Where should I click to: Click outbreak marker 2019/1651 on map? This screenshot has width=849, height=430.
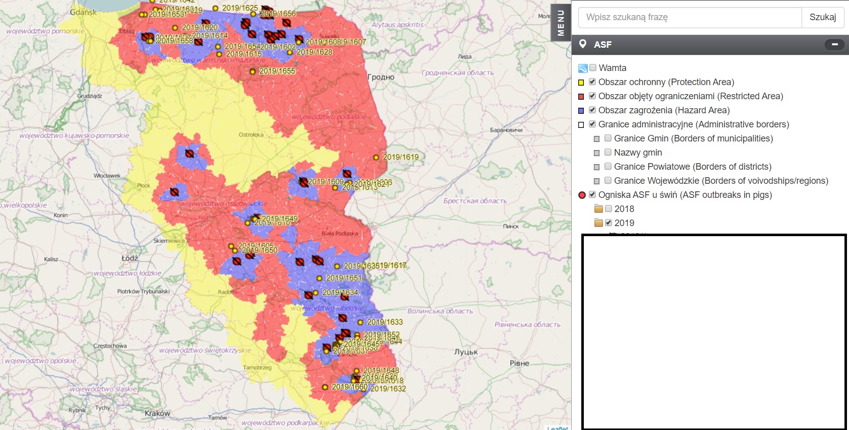[x=319, y=278]
